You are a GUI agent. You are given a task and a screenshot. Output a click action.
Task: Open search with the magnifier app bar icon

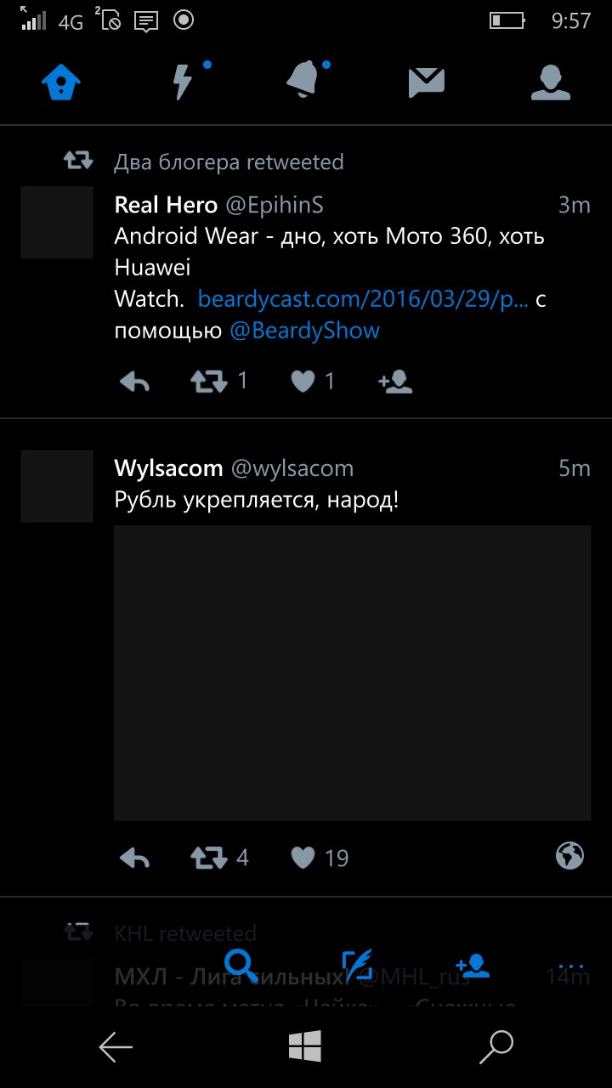241,965
